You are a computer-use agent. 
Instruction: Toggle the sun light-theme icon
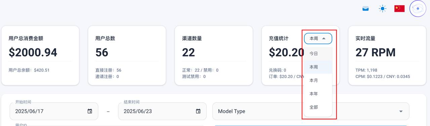pos(382,9)
